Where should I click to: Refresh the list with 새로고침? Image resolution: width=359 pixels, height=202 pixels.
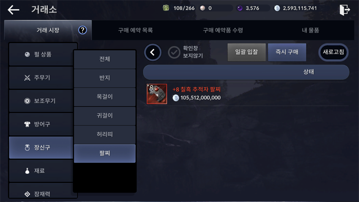tap(333, 52)
